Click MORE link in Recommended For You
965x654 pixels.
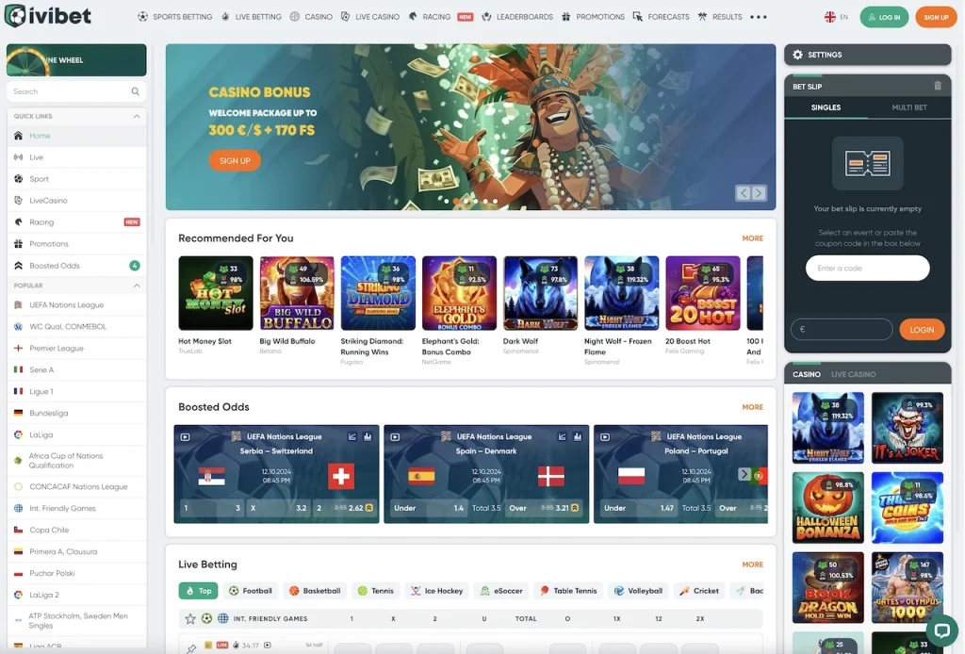[x=752, y=238]
